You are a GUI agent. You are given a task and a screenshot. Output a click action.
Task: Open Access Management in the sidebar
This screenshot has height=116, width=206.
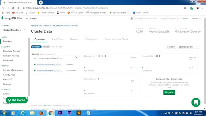pos(13,70)
